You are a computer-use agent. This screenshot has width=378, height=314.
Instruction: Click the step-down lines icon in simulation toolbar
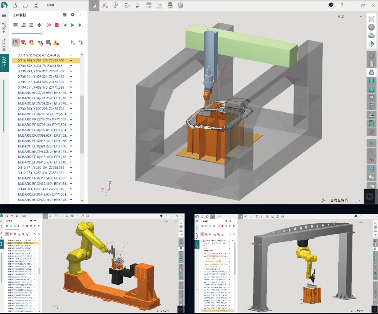(x=23, y=25)
